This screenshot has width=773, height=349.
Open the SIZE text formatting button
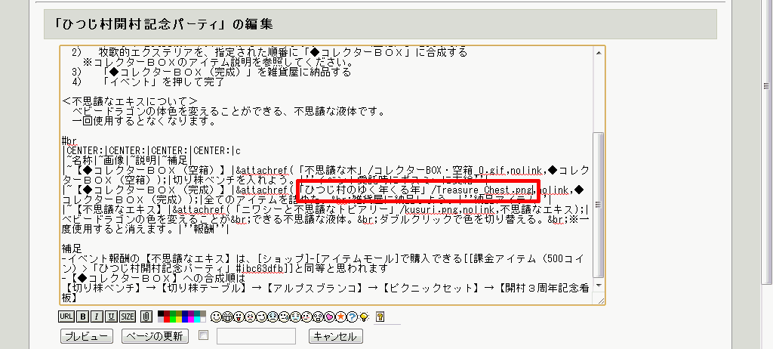click(128, 317)
